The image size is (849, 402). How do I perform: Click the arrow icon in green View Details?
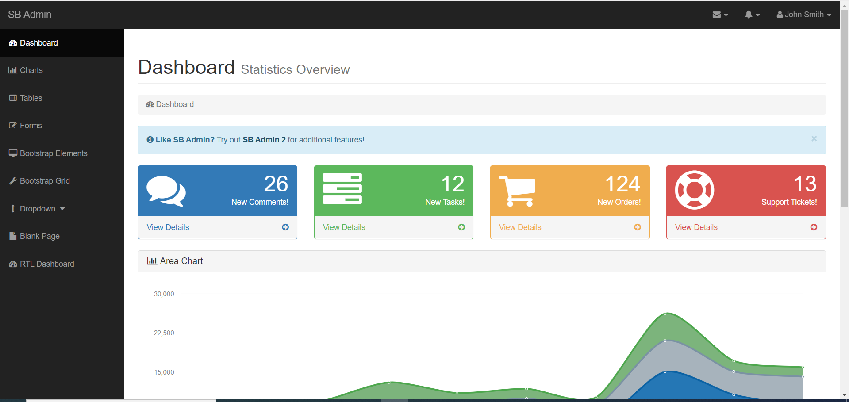(x=461, y=227)
